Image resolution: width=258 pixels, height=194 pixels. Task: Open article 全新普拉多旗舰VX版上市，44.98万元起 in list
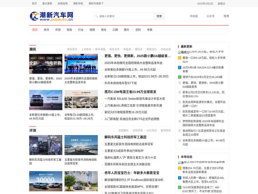(130, 69)
